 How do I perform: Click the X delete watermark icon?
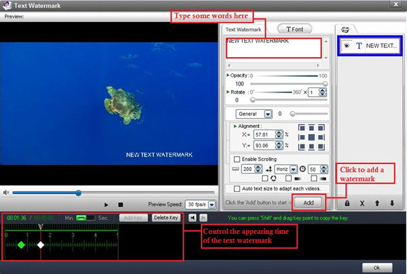(x=362, y=203)
